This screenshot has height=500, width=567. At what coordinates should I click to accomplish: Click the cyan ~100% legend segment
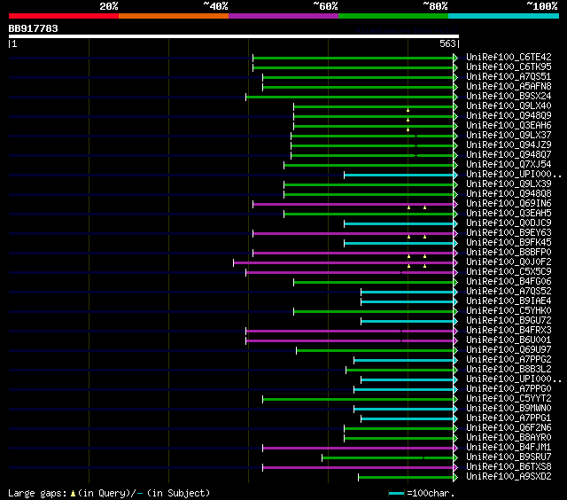[504, 16]
